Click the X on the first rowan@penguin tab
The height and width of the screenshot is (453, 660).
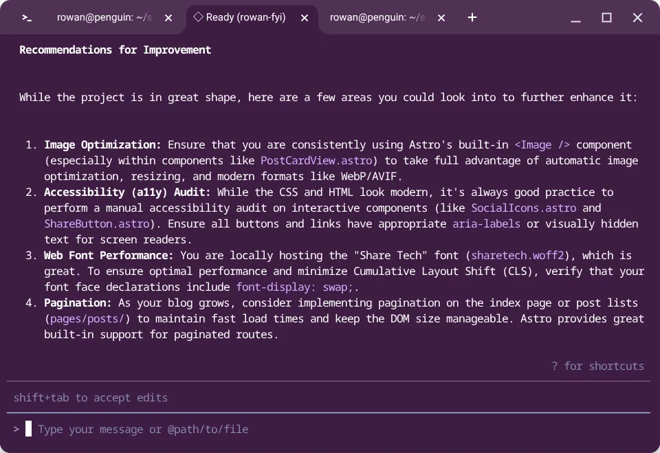click(168, 18)
